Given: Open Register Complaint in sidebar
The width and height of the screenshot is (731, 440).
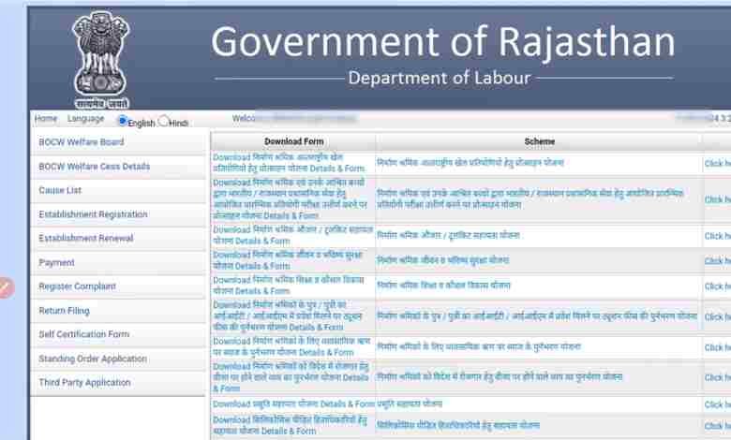Looking at the screenshot, I should pyautogui.click(x=118, y=286).
